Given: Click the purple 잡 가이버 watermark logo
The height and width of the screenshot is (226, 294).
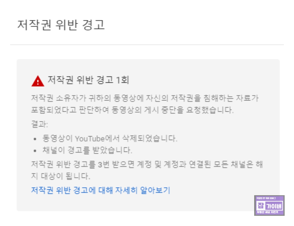Looking at the screenshot, I should 269,205.
